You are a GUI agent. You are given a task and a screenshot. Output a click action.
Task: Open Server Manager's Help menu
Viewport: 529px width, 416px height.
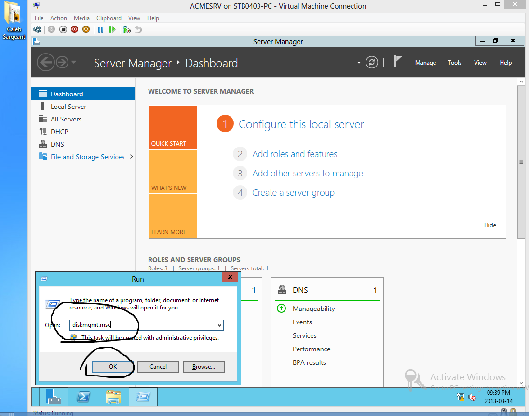pyautogui.click(x=506, y=63)
